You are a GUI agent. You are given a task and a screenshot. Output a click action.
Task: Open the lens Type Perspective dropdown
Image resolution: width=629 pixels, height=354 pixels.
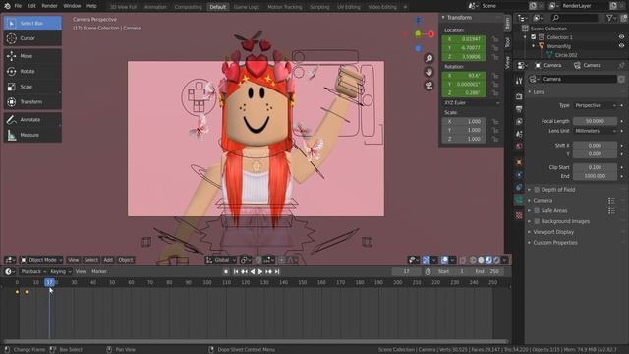pyautogui.click(x=596, y=105)
